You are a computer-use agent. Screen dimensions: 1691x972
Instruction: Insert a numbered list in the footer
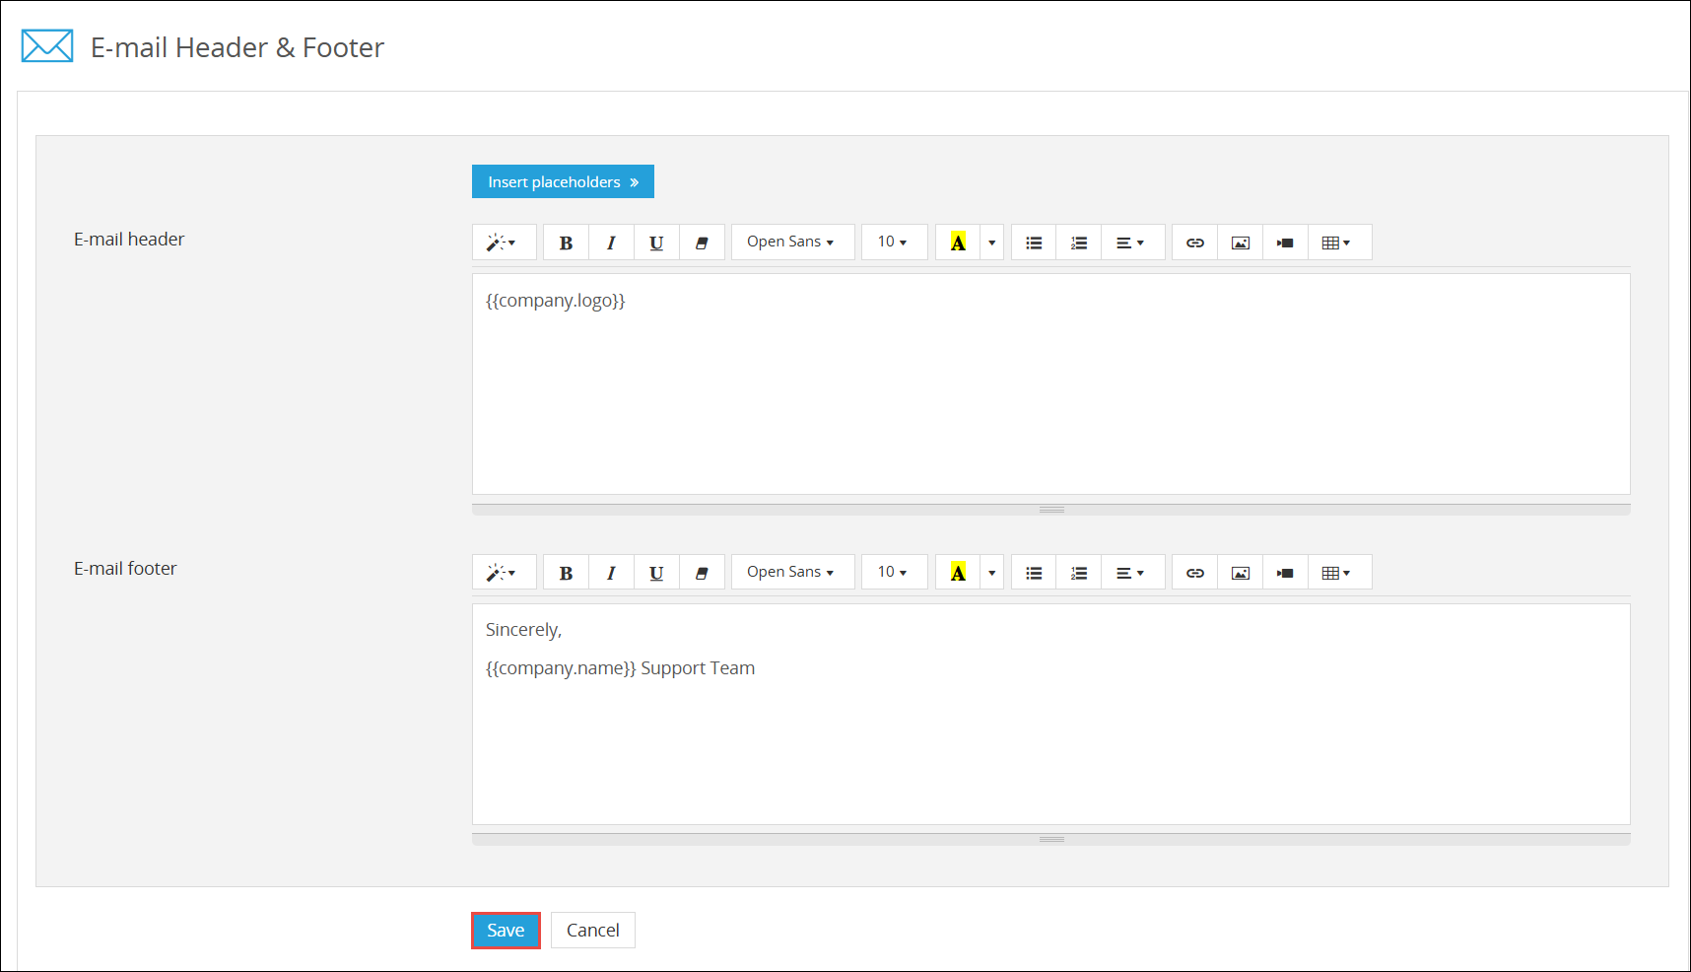tap(1079, 573)
